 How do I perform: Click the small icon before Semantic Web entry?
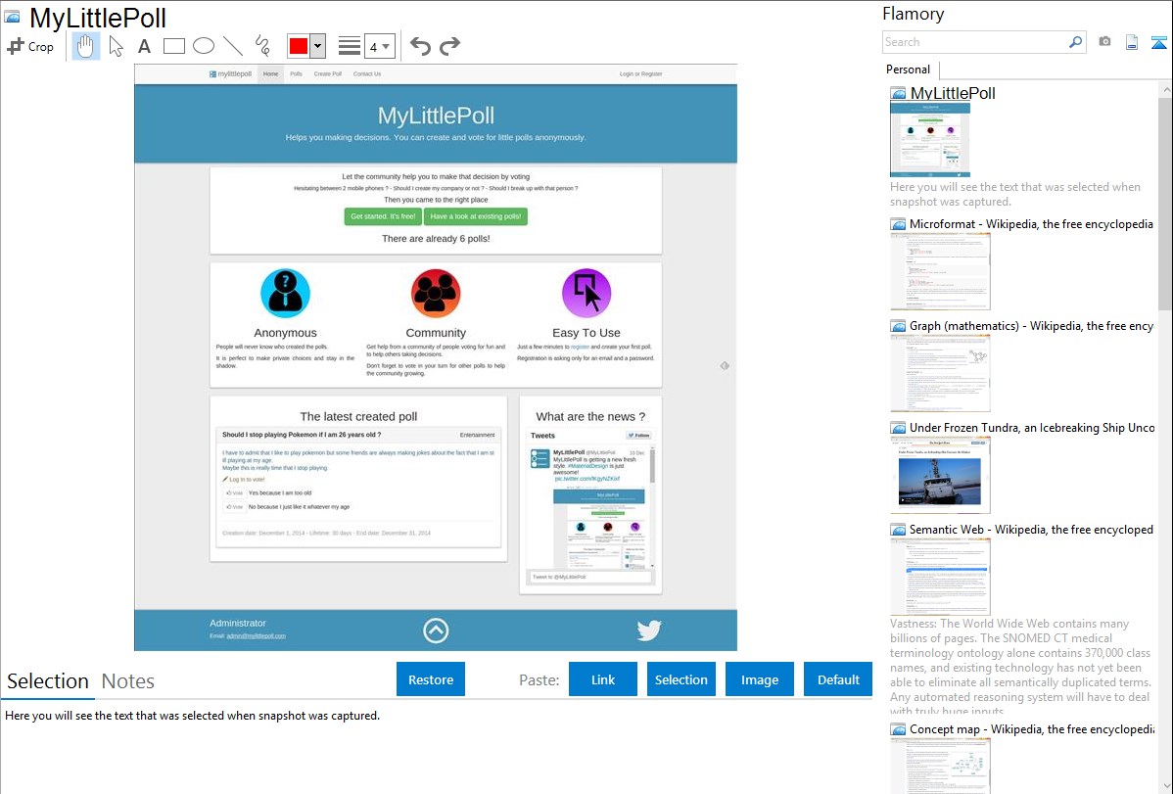(898, 530)
